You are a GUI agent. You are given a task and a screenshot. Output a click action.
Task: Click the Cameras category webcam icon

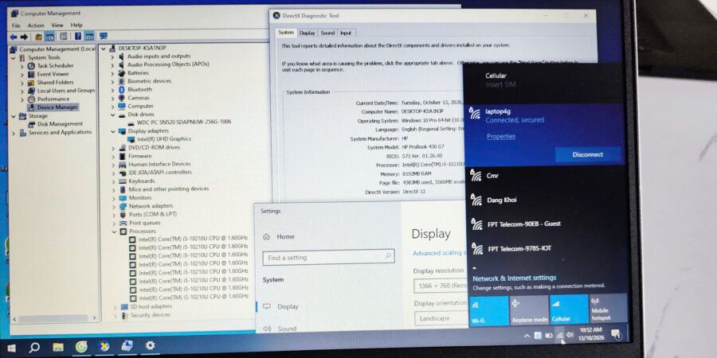point(122,98)
